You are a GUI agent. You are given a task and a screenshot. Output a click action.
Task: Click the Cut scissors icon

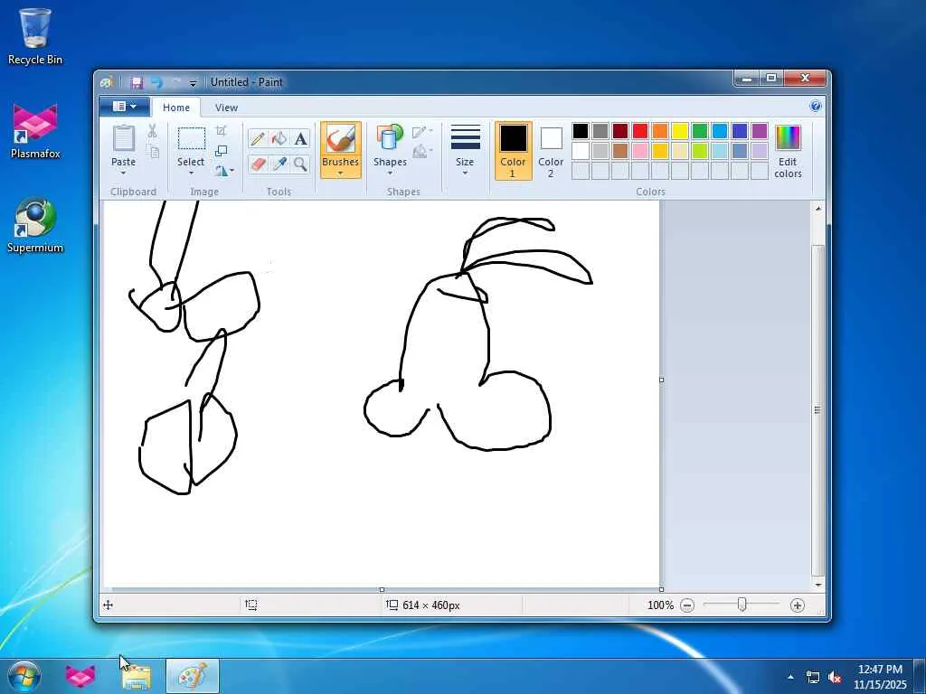coord(152,131)
